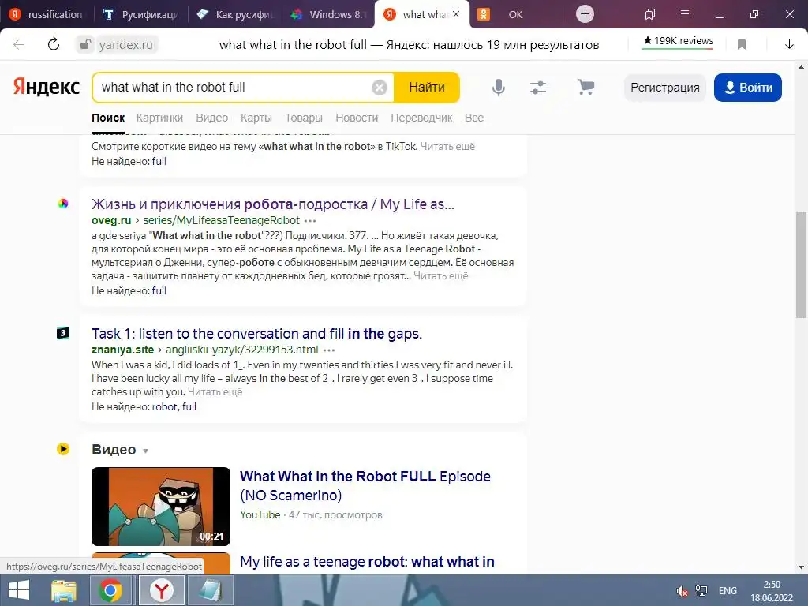Click the Войти login button
The width and height of the screenshot is (808, 606).
(x=748, y=88)
